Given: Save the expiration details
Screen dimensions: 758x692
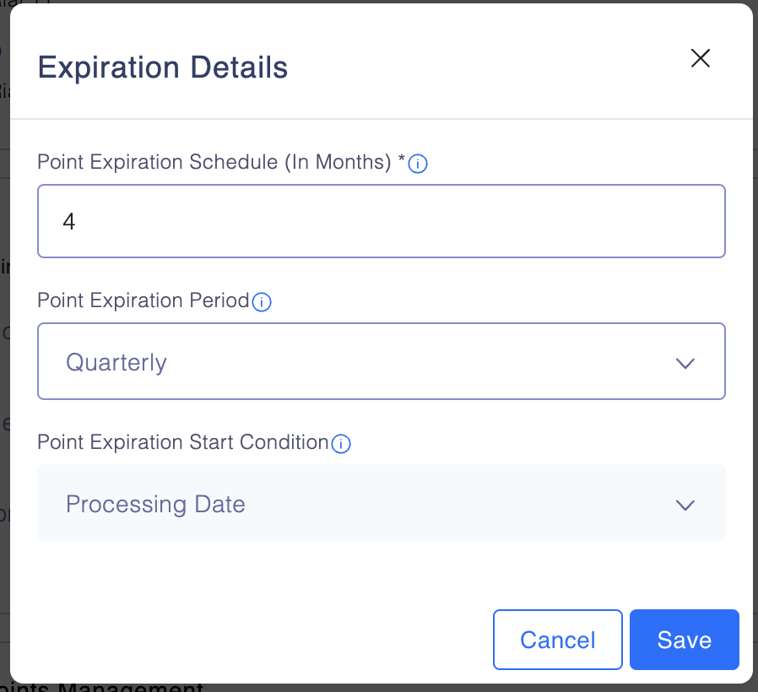Looking at the screenshot, I should [x=684, y=640].
